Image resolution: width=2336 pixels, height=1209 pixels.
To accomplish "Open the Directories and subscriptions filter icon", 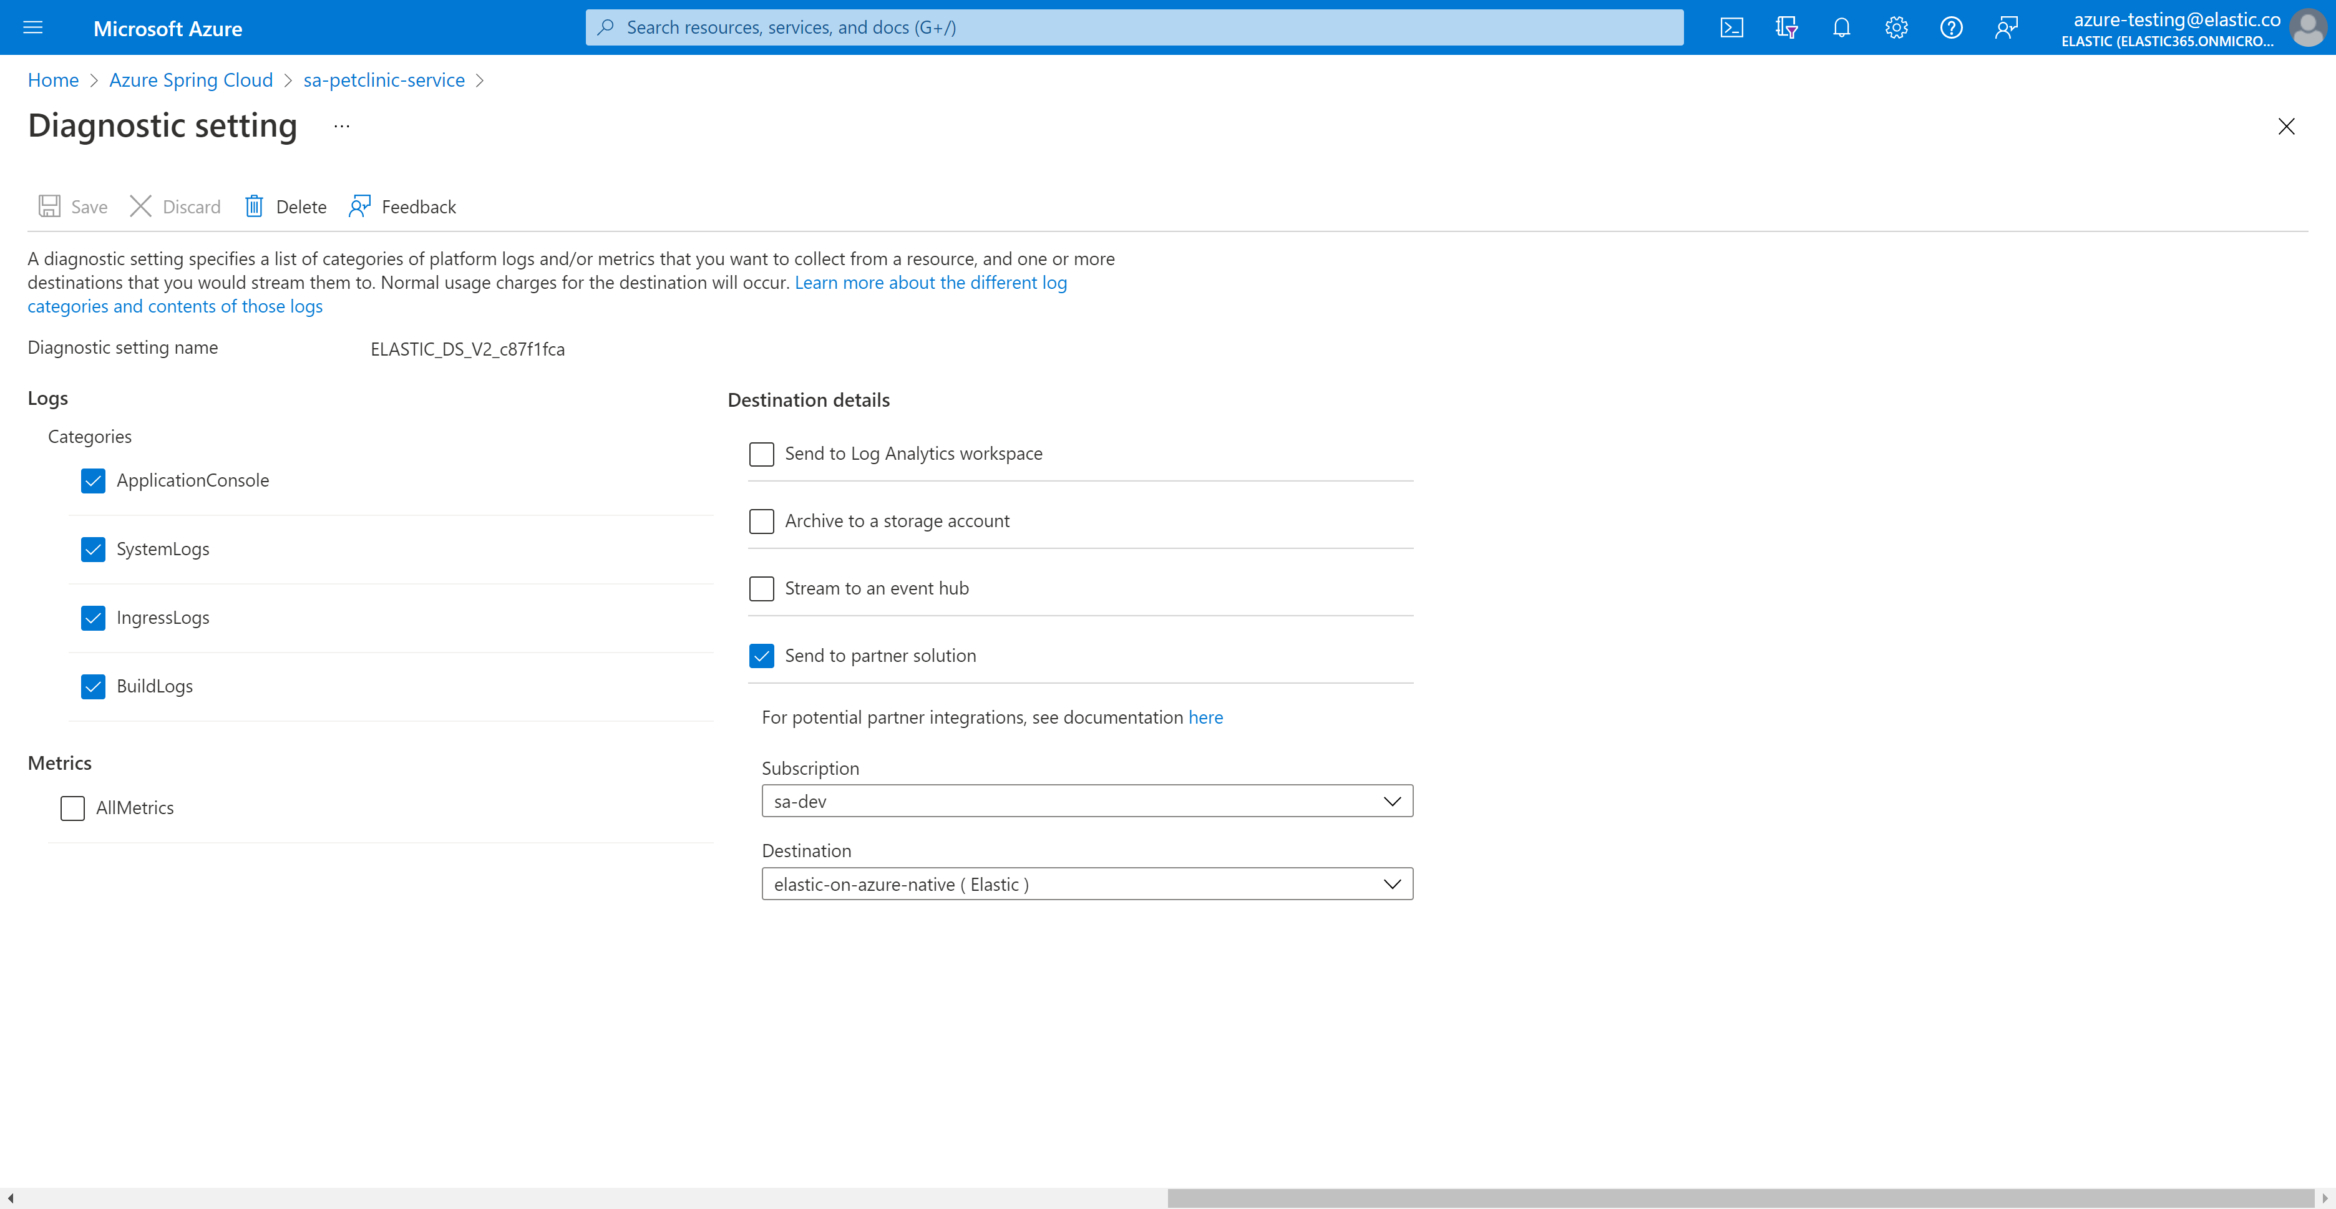I will [x=1786, y=27].
